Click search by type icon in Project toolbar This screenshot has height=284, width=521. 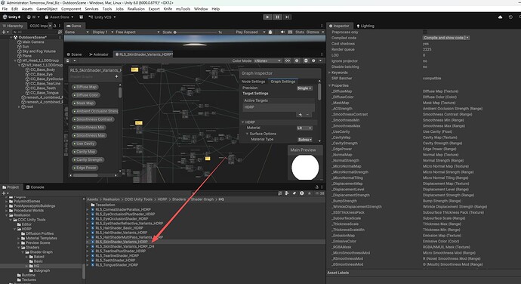(x=287, y=193)
